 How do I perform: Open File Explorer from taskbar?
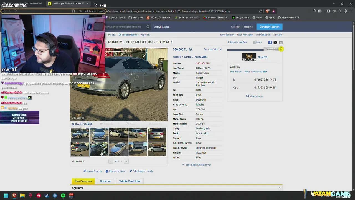coord(22,196)
